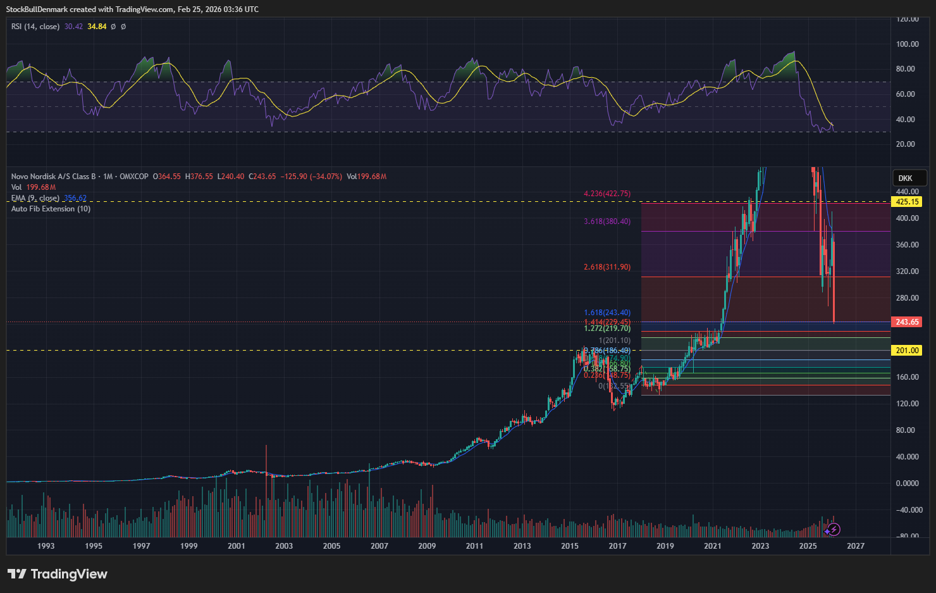Click the Vol 199.68M volume legend
The image size is (936, 593).
point(34,187)
